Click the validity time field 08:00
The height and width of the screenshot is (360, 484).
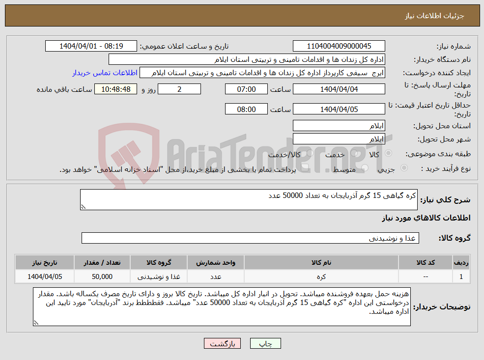click(246, 109)
